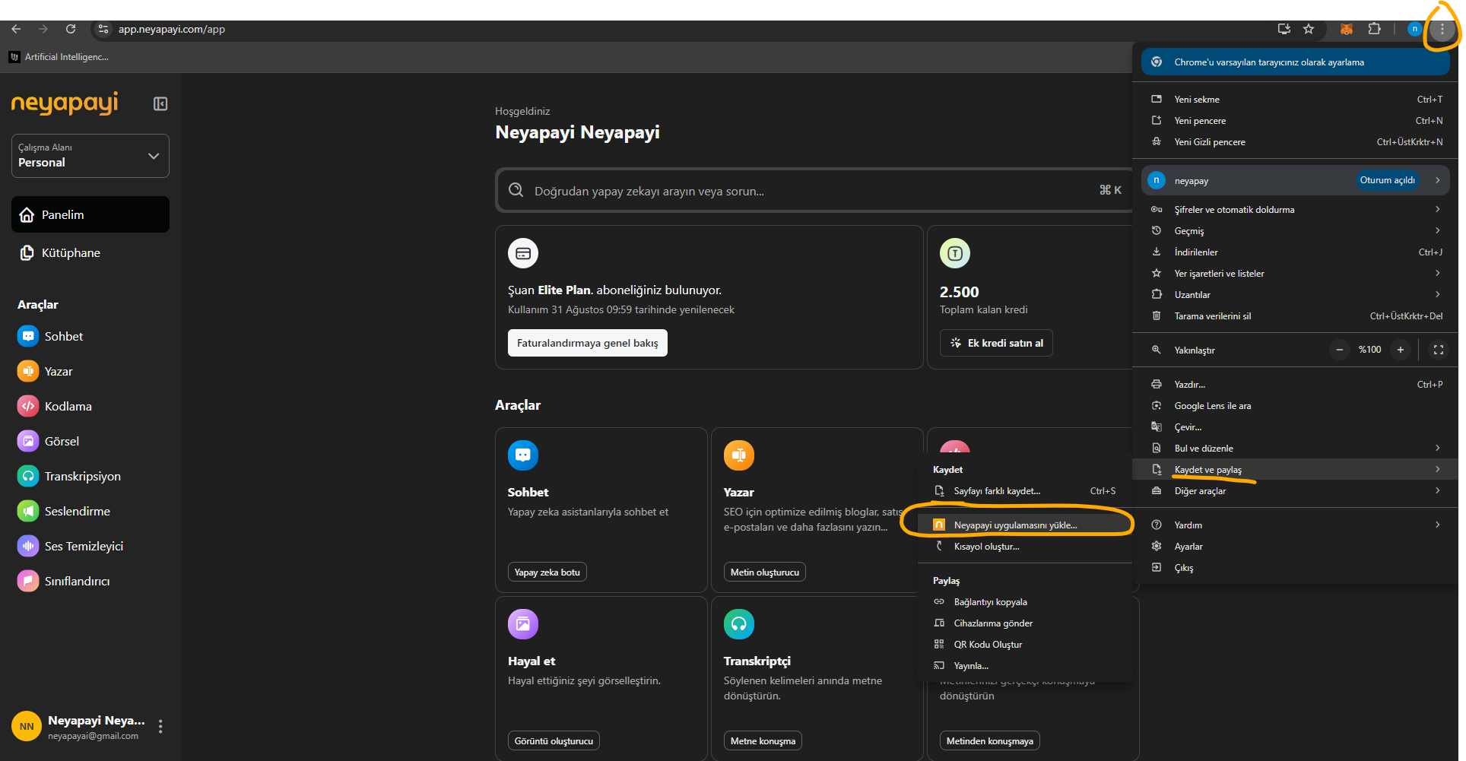Screen dimensions: 1466x761
Task: Open user options three-dot menu in sidebar
Action: pyautogui.click(x=160, y=727)
